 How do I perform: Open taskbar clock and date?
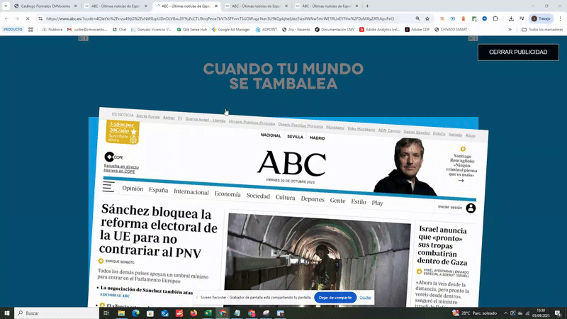[541, 313]
